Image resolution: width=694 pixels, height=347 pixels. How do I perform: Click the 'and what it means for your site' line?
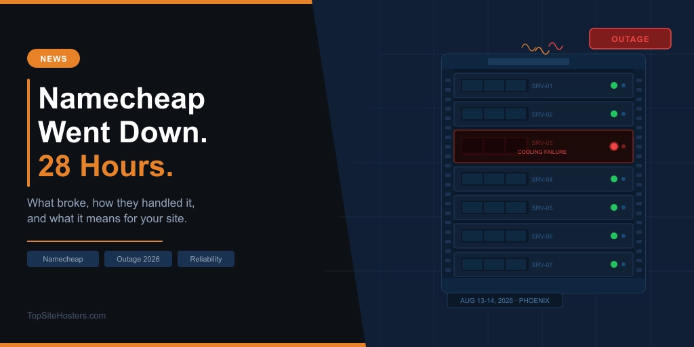(107, 219)
